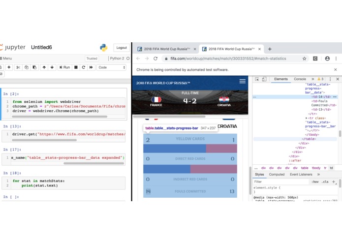This screenshot has width=342, height=243.
Task: Switch to DevTools Elements tab
Action: point(281,79)
